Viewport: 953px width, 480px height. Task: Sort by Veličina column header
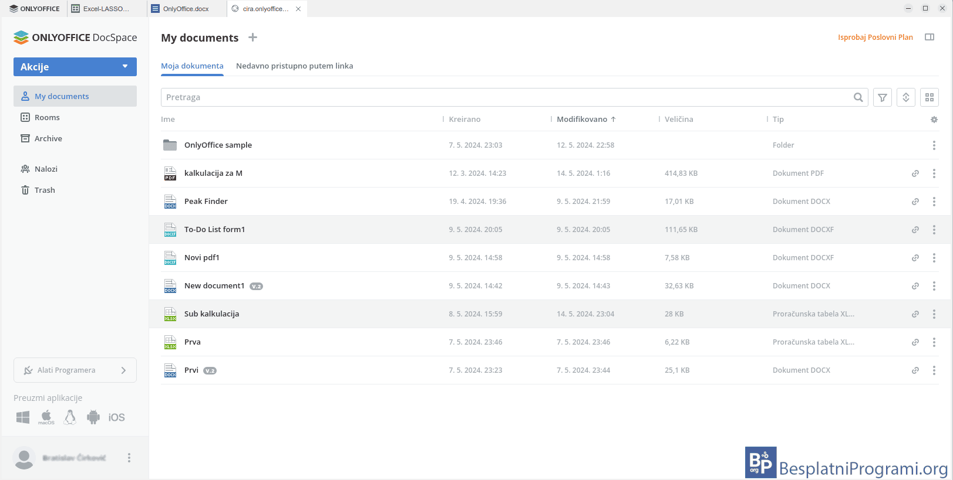click(x=679, y=120)
